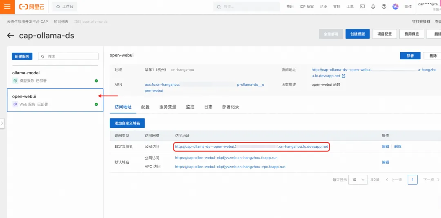This screenshot has width=441, height=218.
Task: Click the 创建模版 button
Action: pyautogui.click(x=357, y=34)
